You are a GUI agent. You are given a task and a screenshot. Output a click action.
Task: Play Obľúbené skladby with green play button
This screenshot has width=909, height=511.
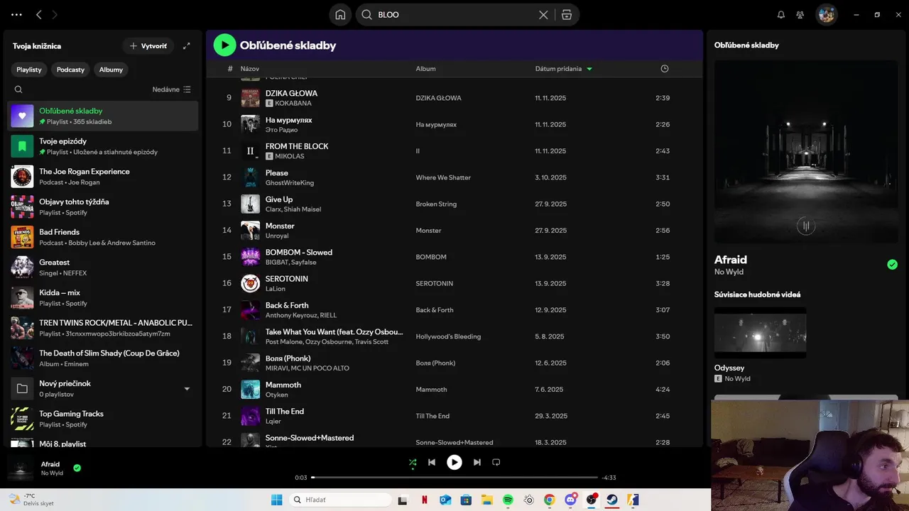pyautogui.click(x=225, y=45)
